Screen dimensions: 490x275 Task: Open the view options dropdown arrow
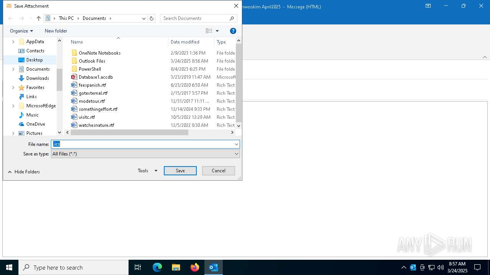(217, 31)
